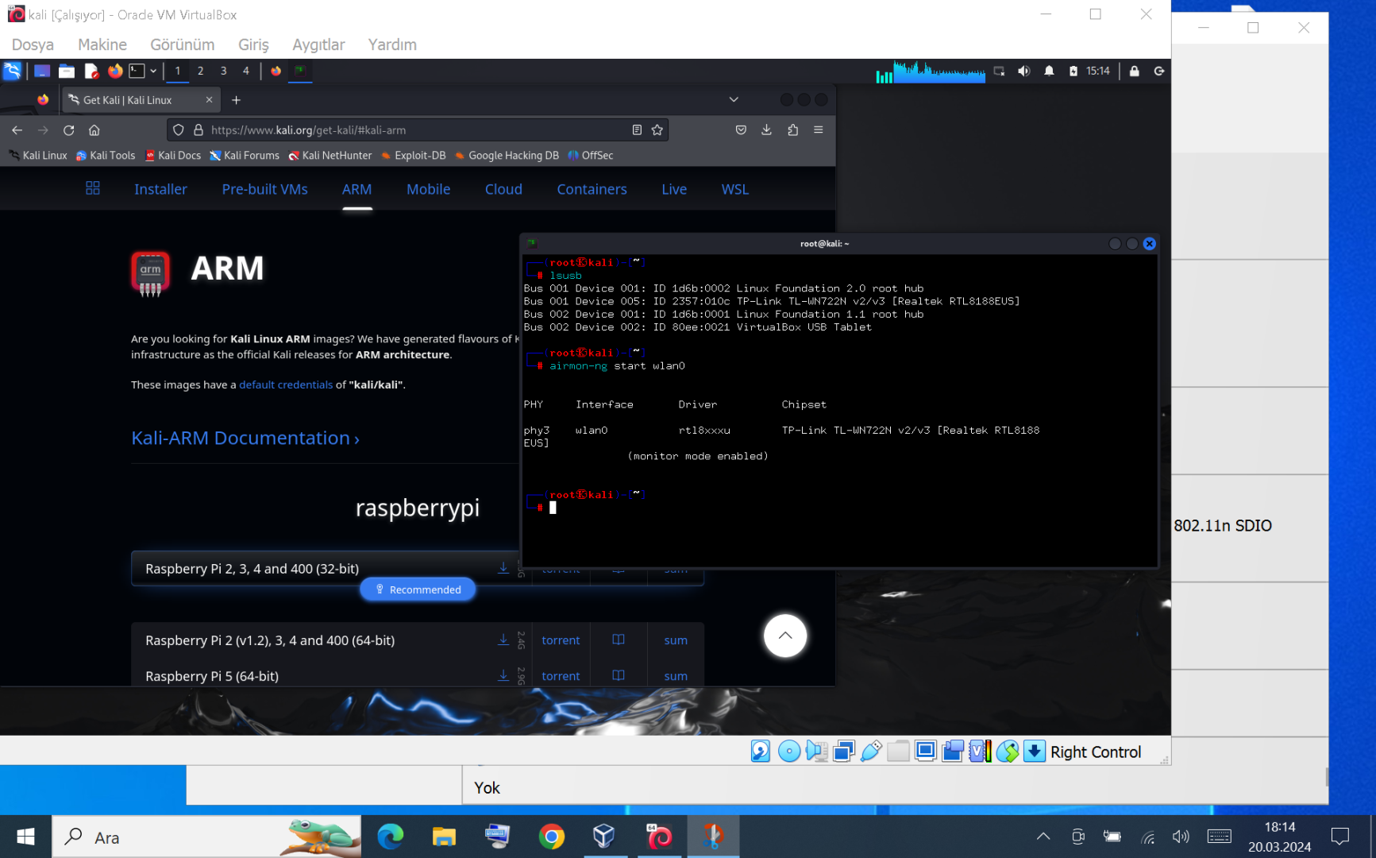Open the Firefox extensions menu
Screen dimensions: 1376x858
point(792,130)
